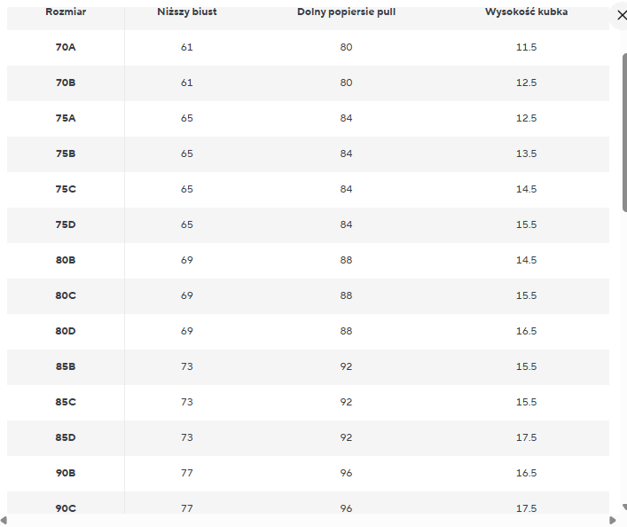This screenshot has width=627, height=527.
Task: Click the vertical scrollbar down arrow
Action: 623,507
